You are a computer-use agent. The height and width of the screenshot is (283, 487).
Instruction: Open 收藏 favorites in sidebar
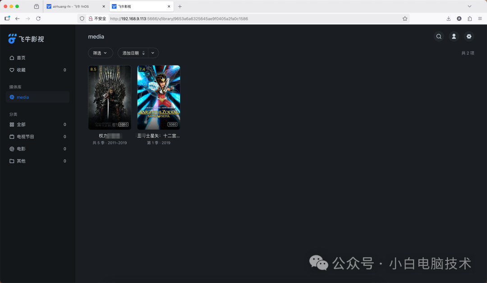37,70
